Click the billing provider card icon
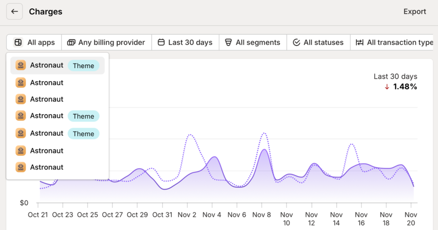 (x=71, y=43)
